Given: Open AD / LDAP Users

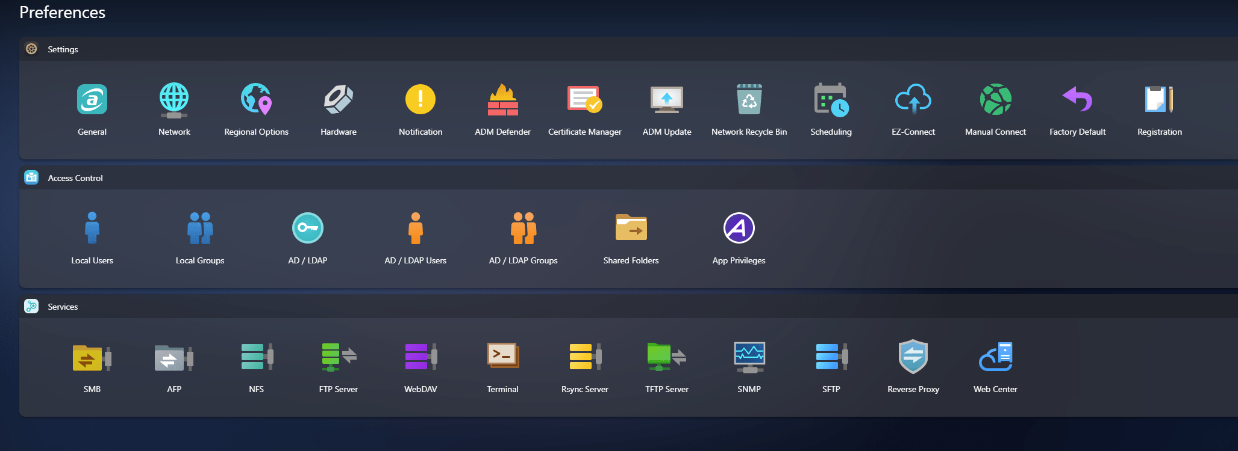Looking at the screenshot, I should (416, 229).
